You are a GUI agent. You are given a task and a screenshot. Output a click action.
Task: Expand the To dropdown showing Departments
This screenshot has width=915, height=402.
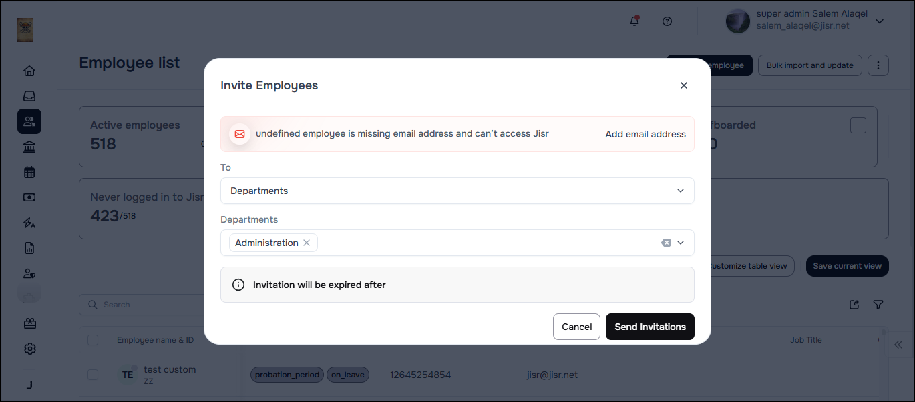tap(680, 191)
